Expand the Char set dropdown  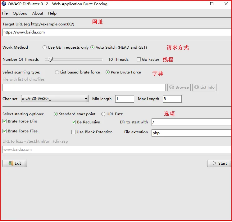pyautogui.click(x=55, y=99)
